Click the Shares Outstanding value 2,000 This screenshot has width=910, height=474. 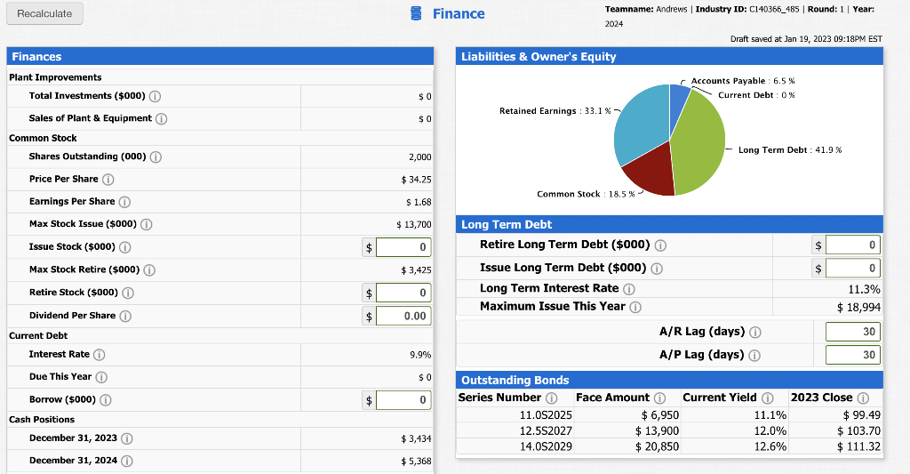pos(420,157)
